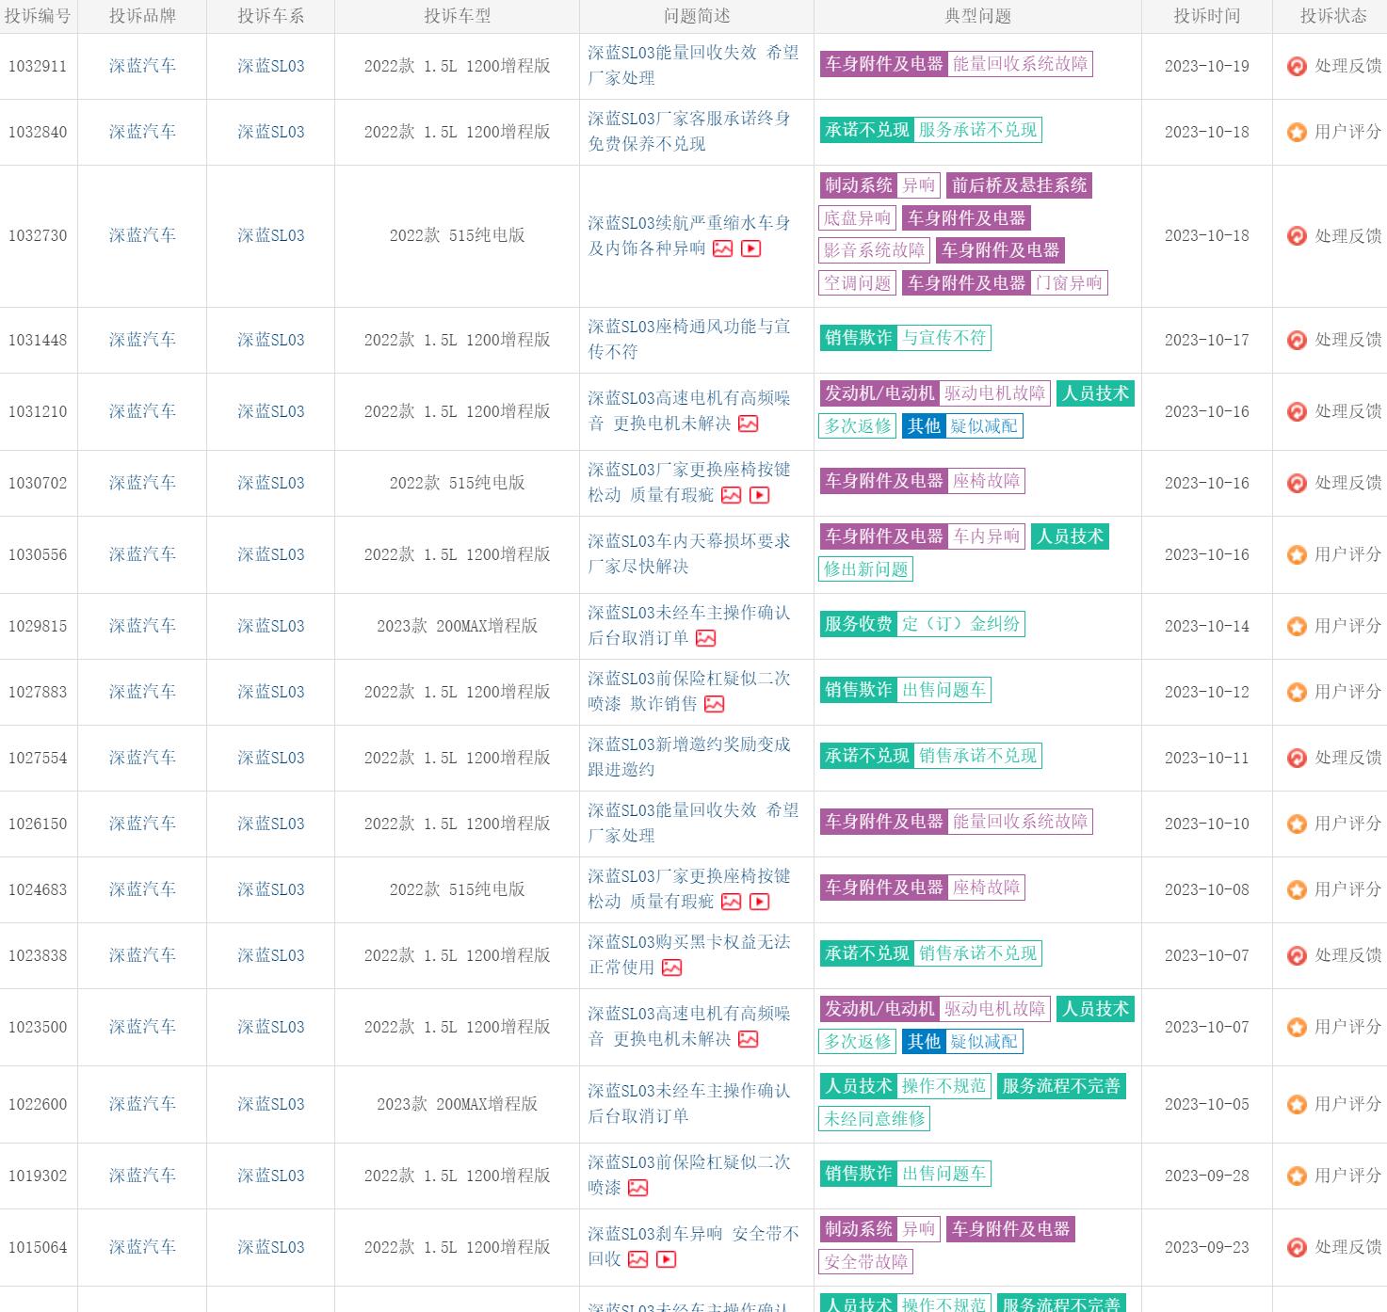Open complaint 深蓝SL03座椅通风功能与宣传不符
This screenshot has width=1387, height=1312.
tap(689, 339)
